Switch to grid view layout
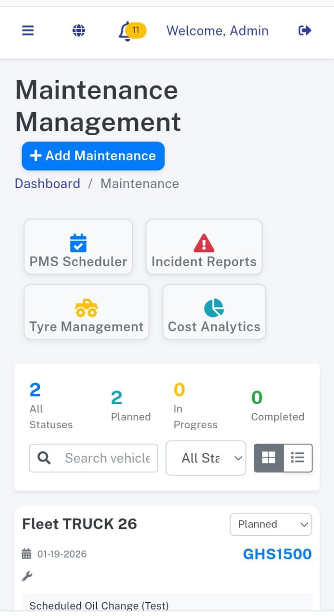This screenshot has width=334, height=616. click(269, 458)
